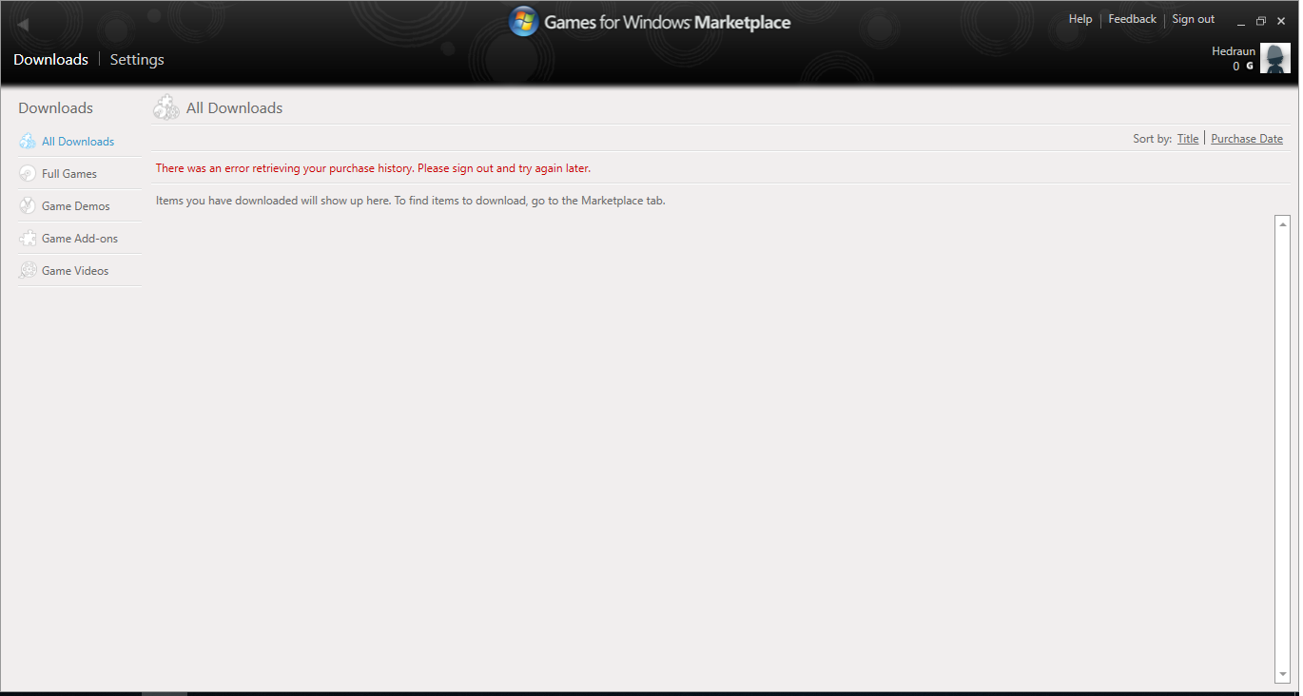Click the 'Items you have downloaded' message
The height and width of the screenshot is (696, 1303).
(x=411, y=201)
